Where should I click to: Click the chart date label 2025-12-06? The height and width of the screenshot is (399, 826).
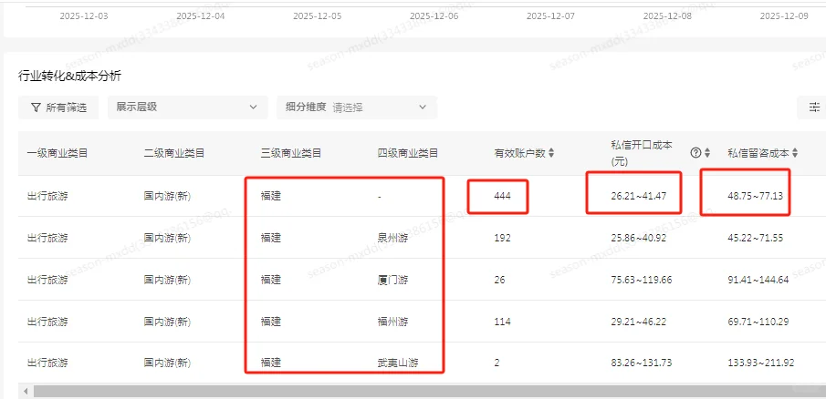point(434,16)
